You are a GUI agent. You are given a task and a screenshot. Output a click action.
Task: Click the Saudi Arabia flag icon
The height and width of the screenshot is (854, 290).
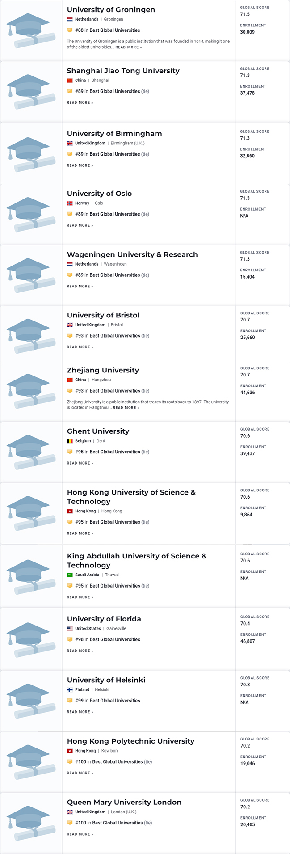pyautogui.click(x=70, y=575)
